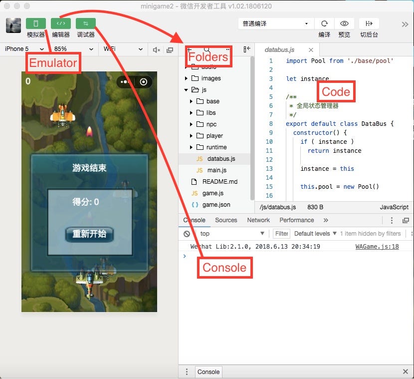Click the 预览 (Preview) eye icon

(x=344, y=23)
